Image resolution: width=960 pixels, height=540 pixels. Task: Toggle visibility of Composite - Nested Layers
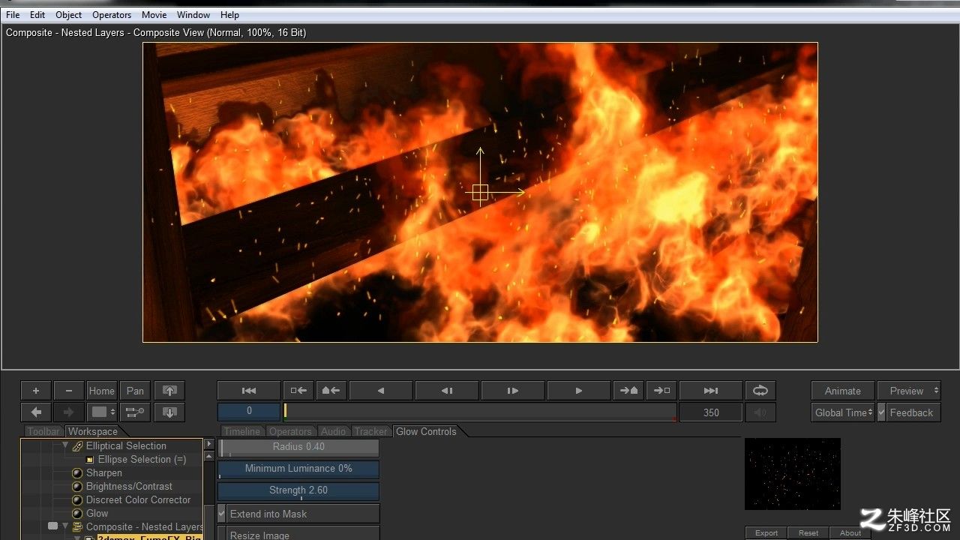[52, 526]
